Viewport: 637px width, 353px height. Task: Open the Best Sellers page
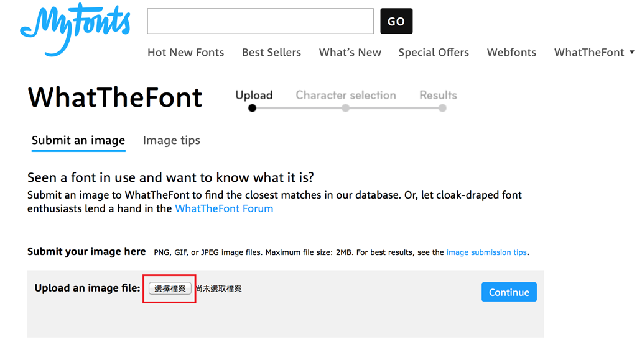pos(271,52)
